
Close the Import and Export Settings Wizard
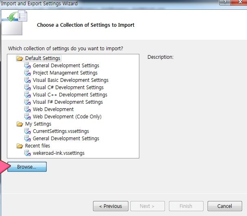click(239, 2)
